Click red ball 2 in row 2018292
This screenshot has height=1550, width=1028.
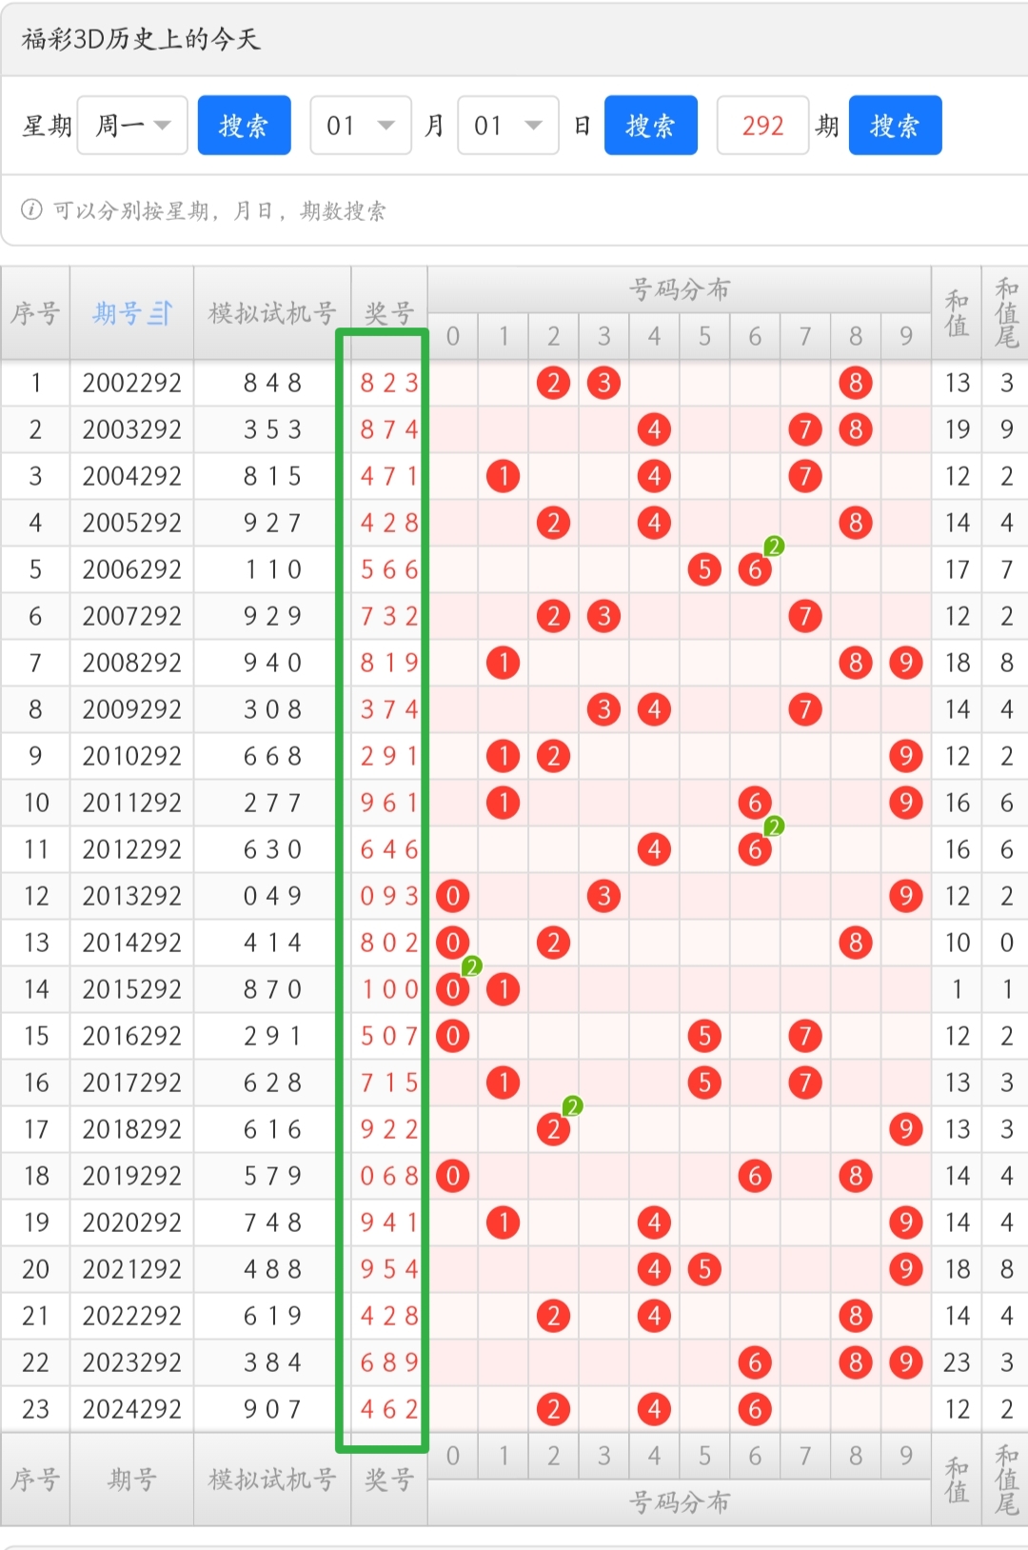pos(553,1129)
